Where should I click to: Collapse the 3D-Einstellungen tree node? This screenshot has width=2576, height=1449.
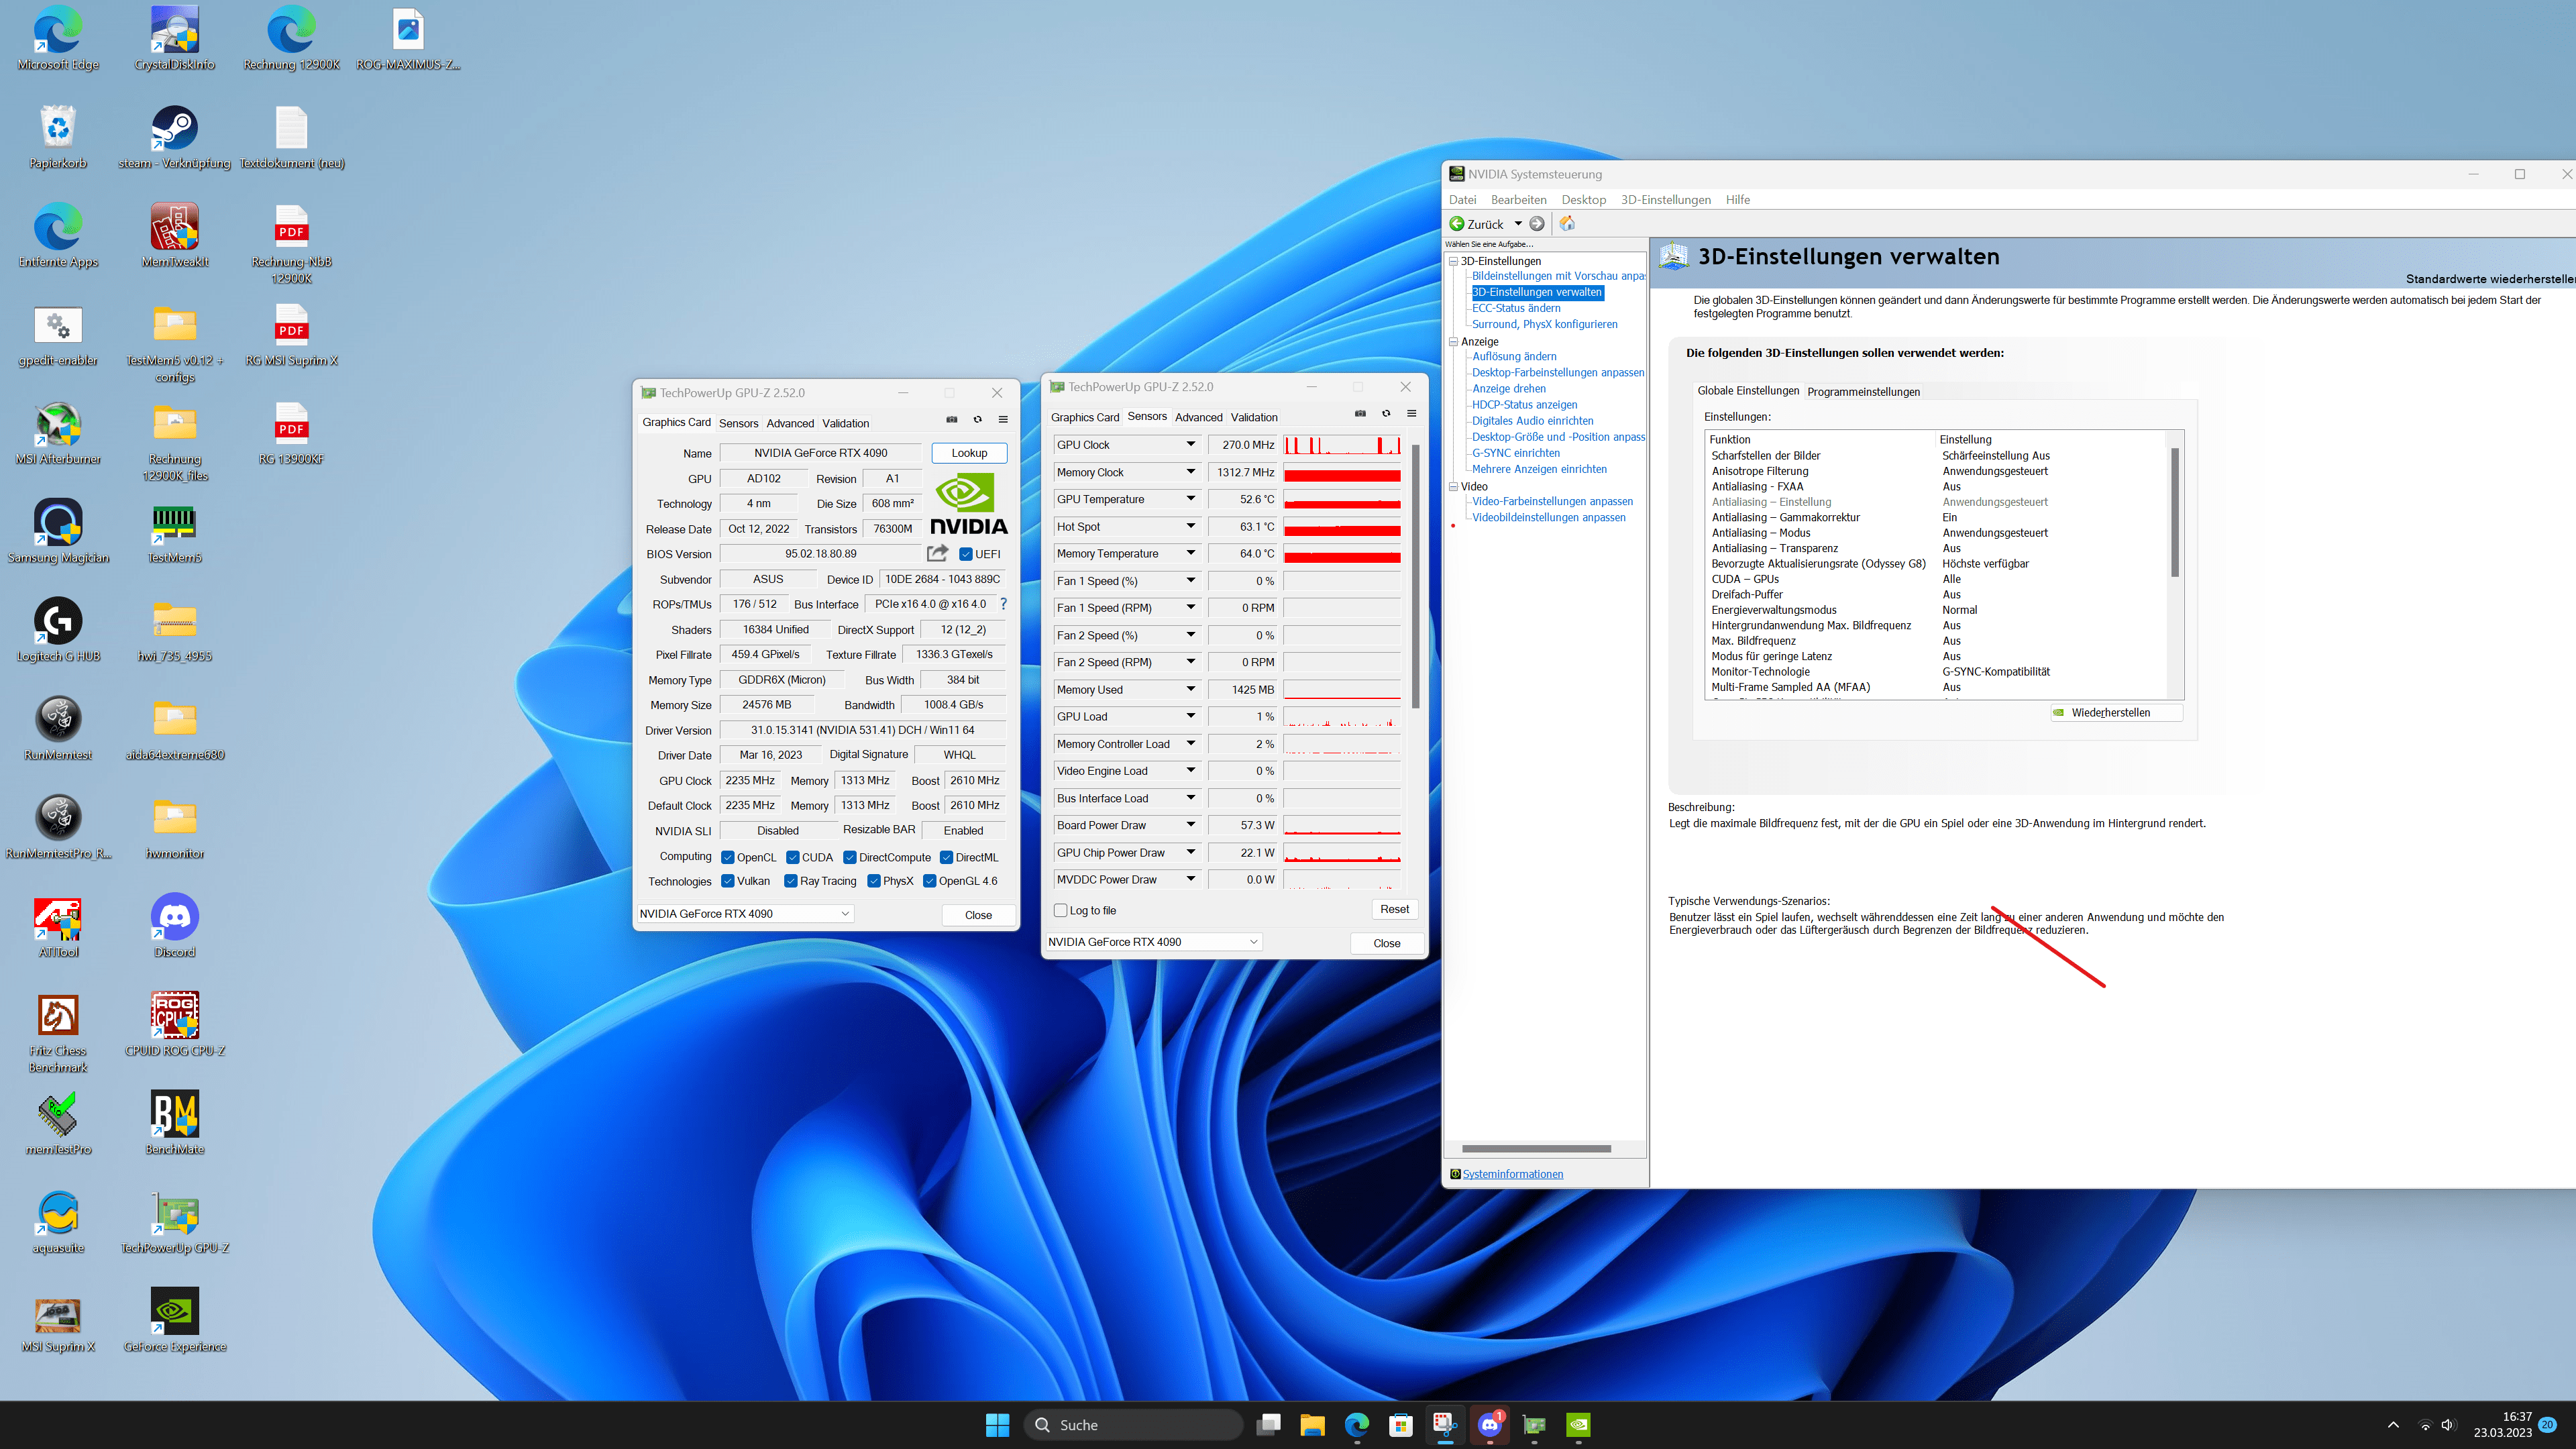1453,261
